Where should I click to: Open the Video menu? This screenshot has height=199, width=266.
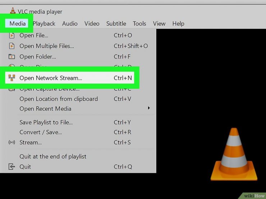(92, 24)
